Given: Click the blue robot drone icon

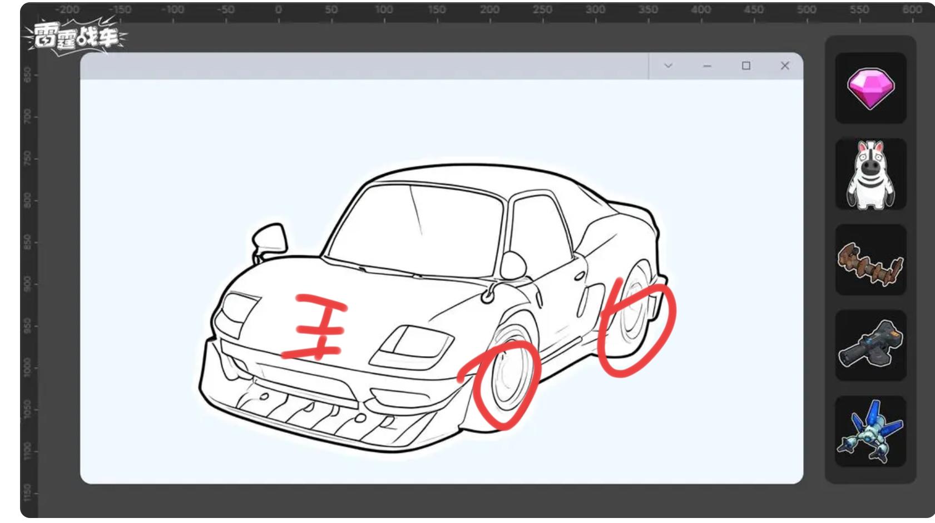Looking at the screenshot, I should [x=870, y=432].
